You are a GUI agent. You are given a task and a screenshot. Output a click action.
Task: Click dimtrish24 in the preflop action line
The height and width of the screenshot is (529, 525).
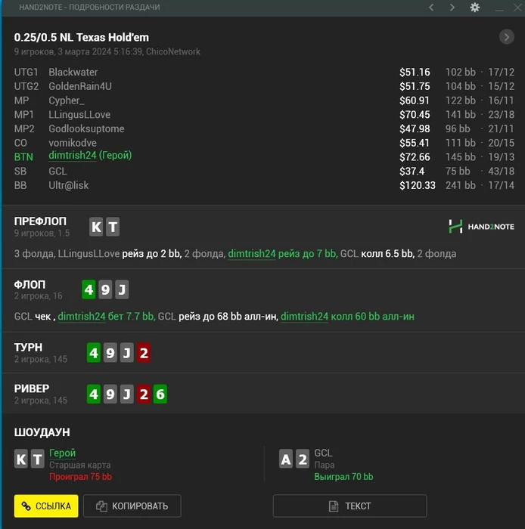(x=252, y=254)
